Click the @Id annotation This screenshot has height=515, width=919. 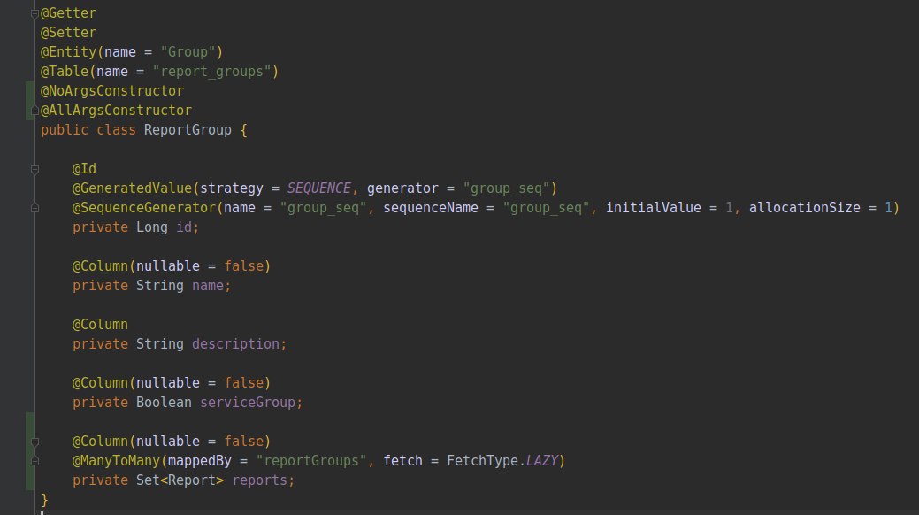tap(84, 168)
